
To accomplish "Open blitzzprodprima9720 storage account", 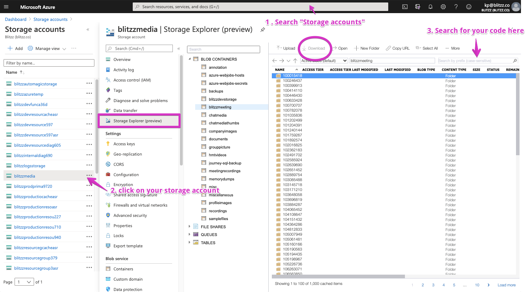I will 33,186.
